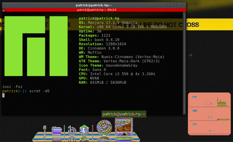This screenshot has height=142, width=233.
Task: Open the hexagon-shaped app icon in the dock
Action: (84, 130)
